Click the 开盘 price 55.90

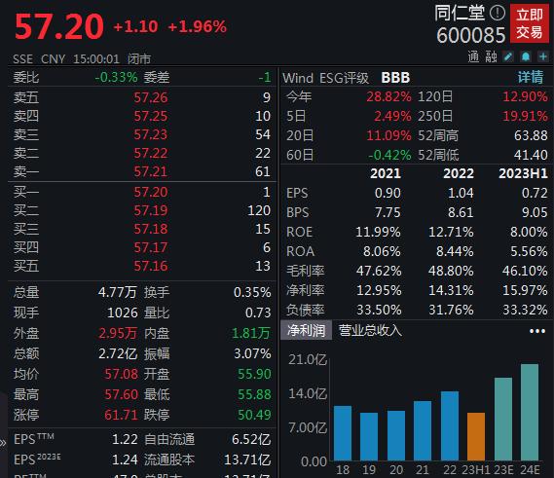pyautogui.click(x=254, y=374)
